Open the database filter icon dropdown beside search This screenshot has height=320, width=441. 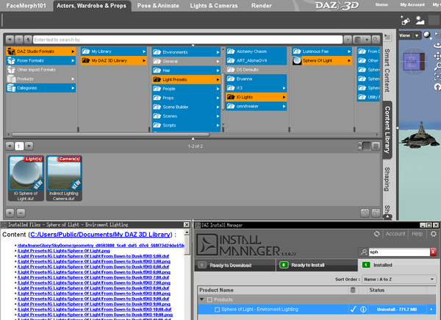click(x=362, y=40)
